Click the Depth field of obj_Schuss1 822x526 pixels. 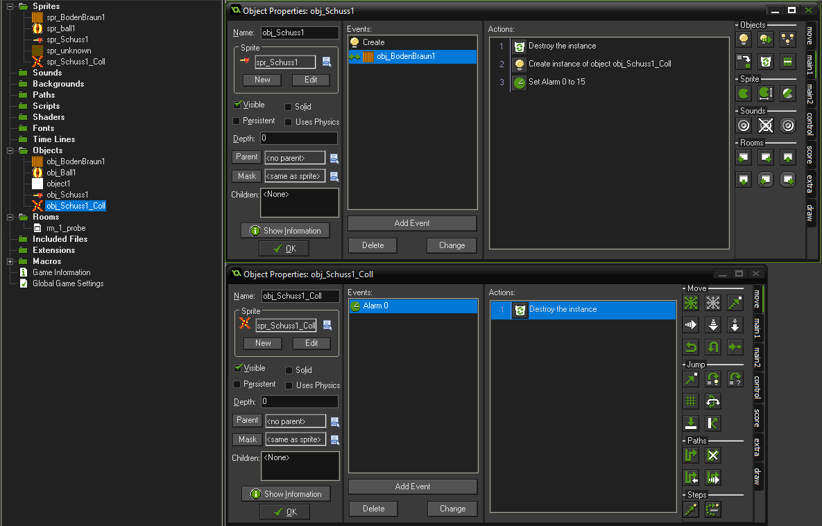click(x=299, y=139)
